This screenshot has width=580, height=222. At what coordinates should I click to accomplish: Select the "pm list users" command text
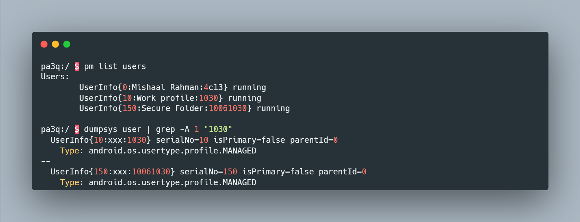pos(115,66)
